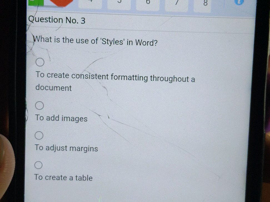Select the 'To create a table' option
Screen dimensions: 270x202
(x=63, y=178)
